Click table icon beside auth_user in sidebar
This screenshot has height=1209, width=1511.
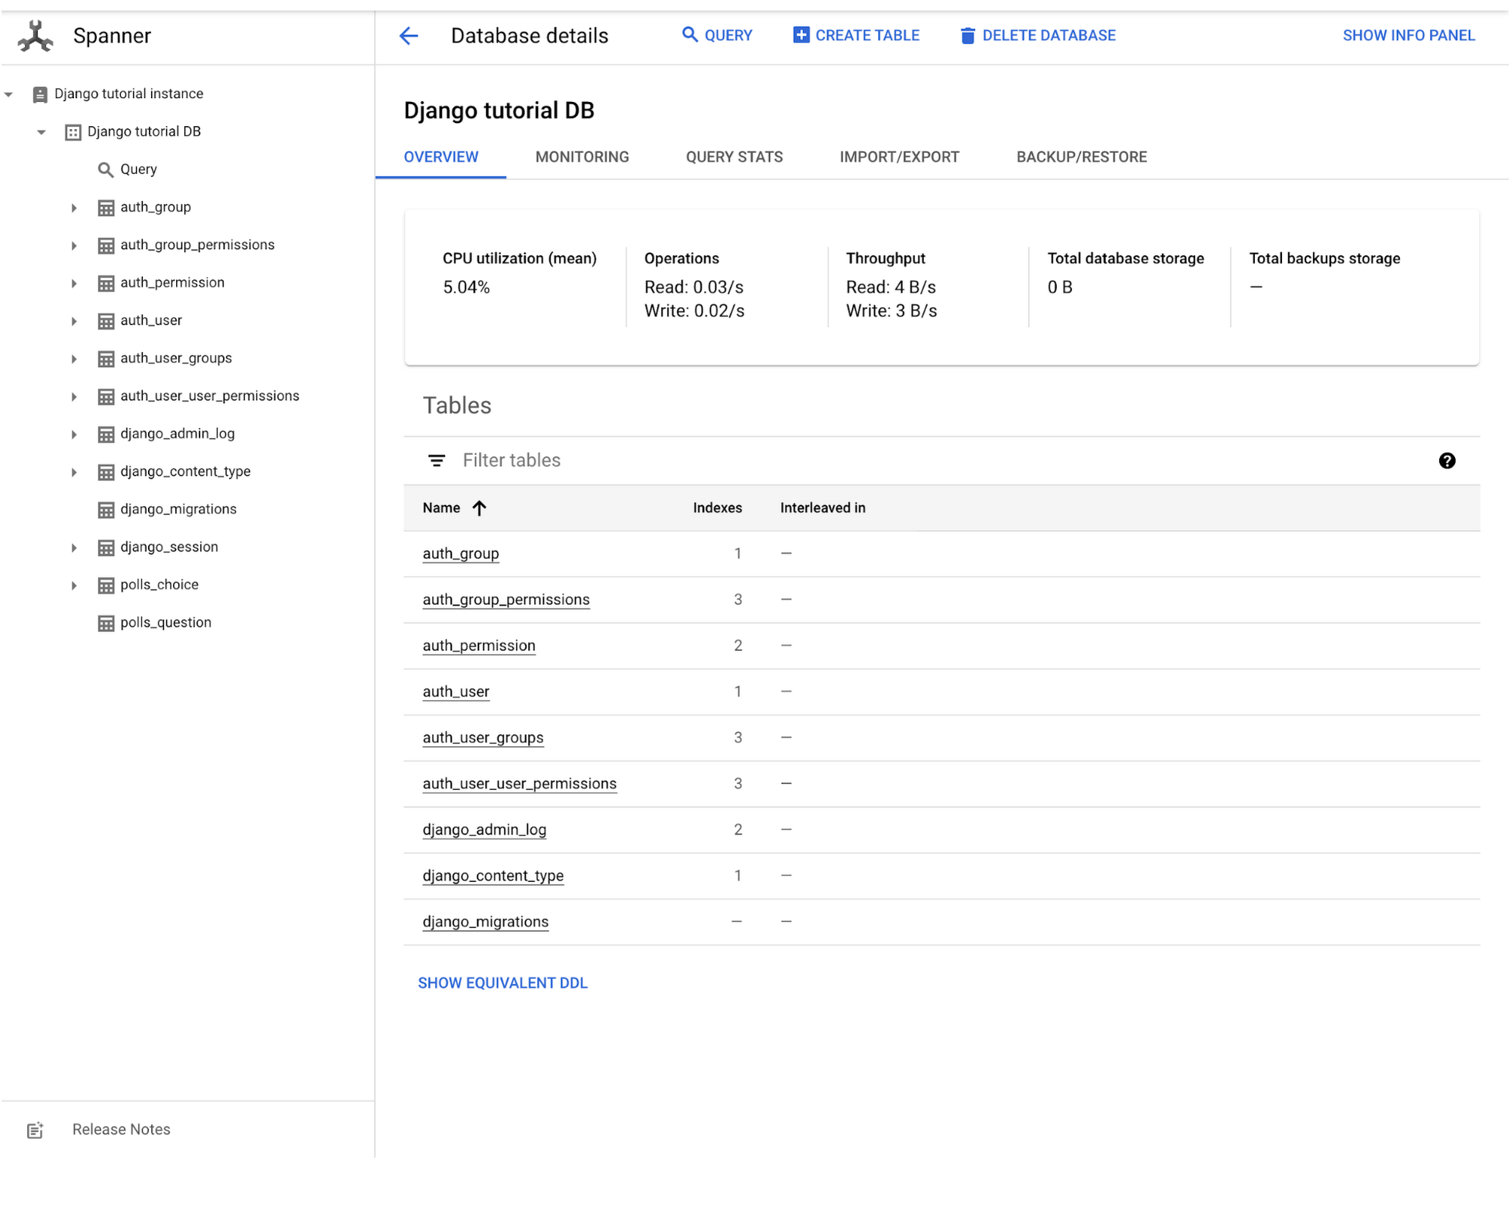tap(107, 321)
